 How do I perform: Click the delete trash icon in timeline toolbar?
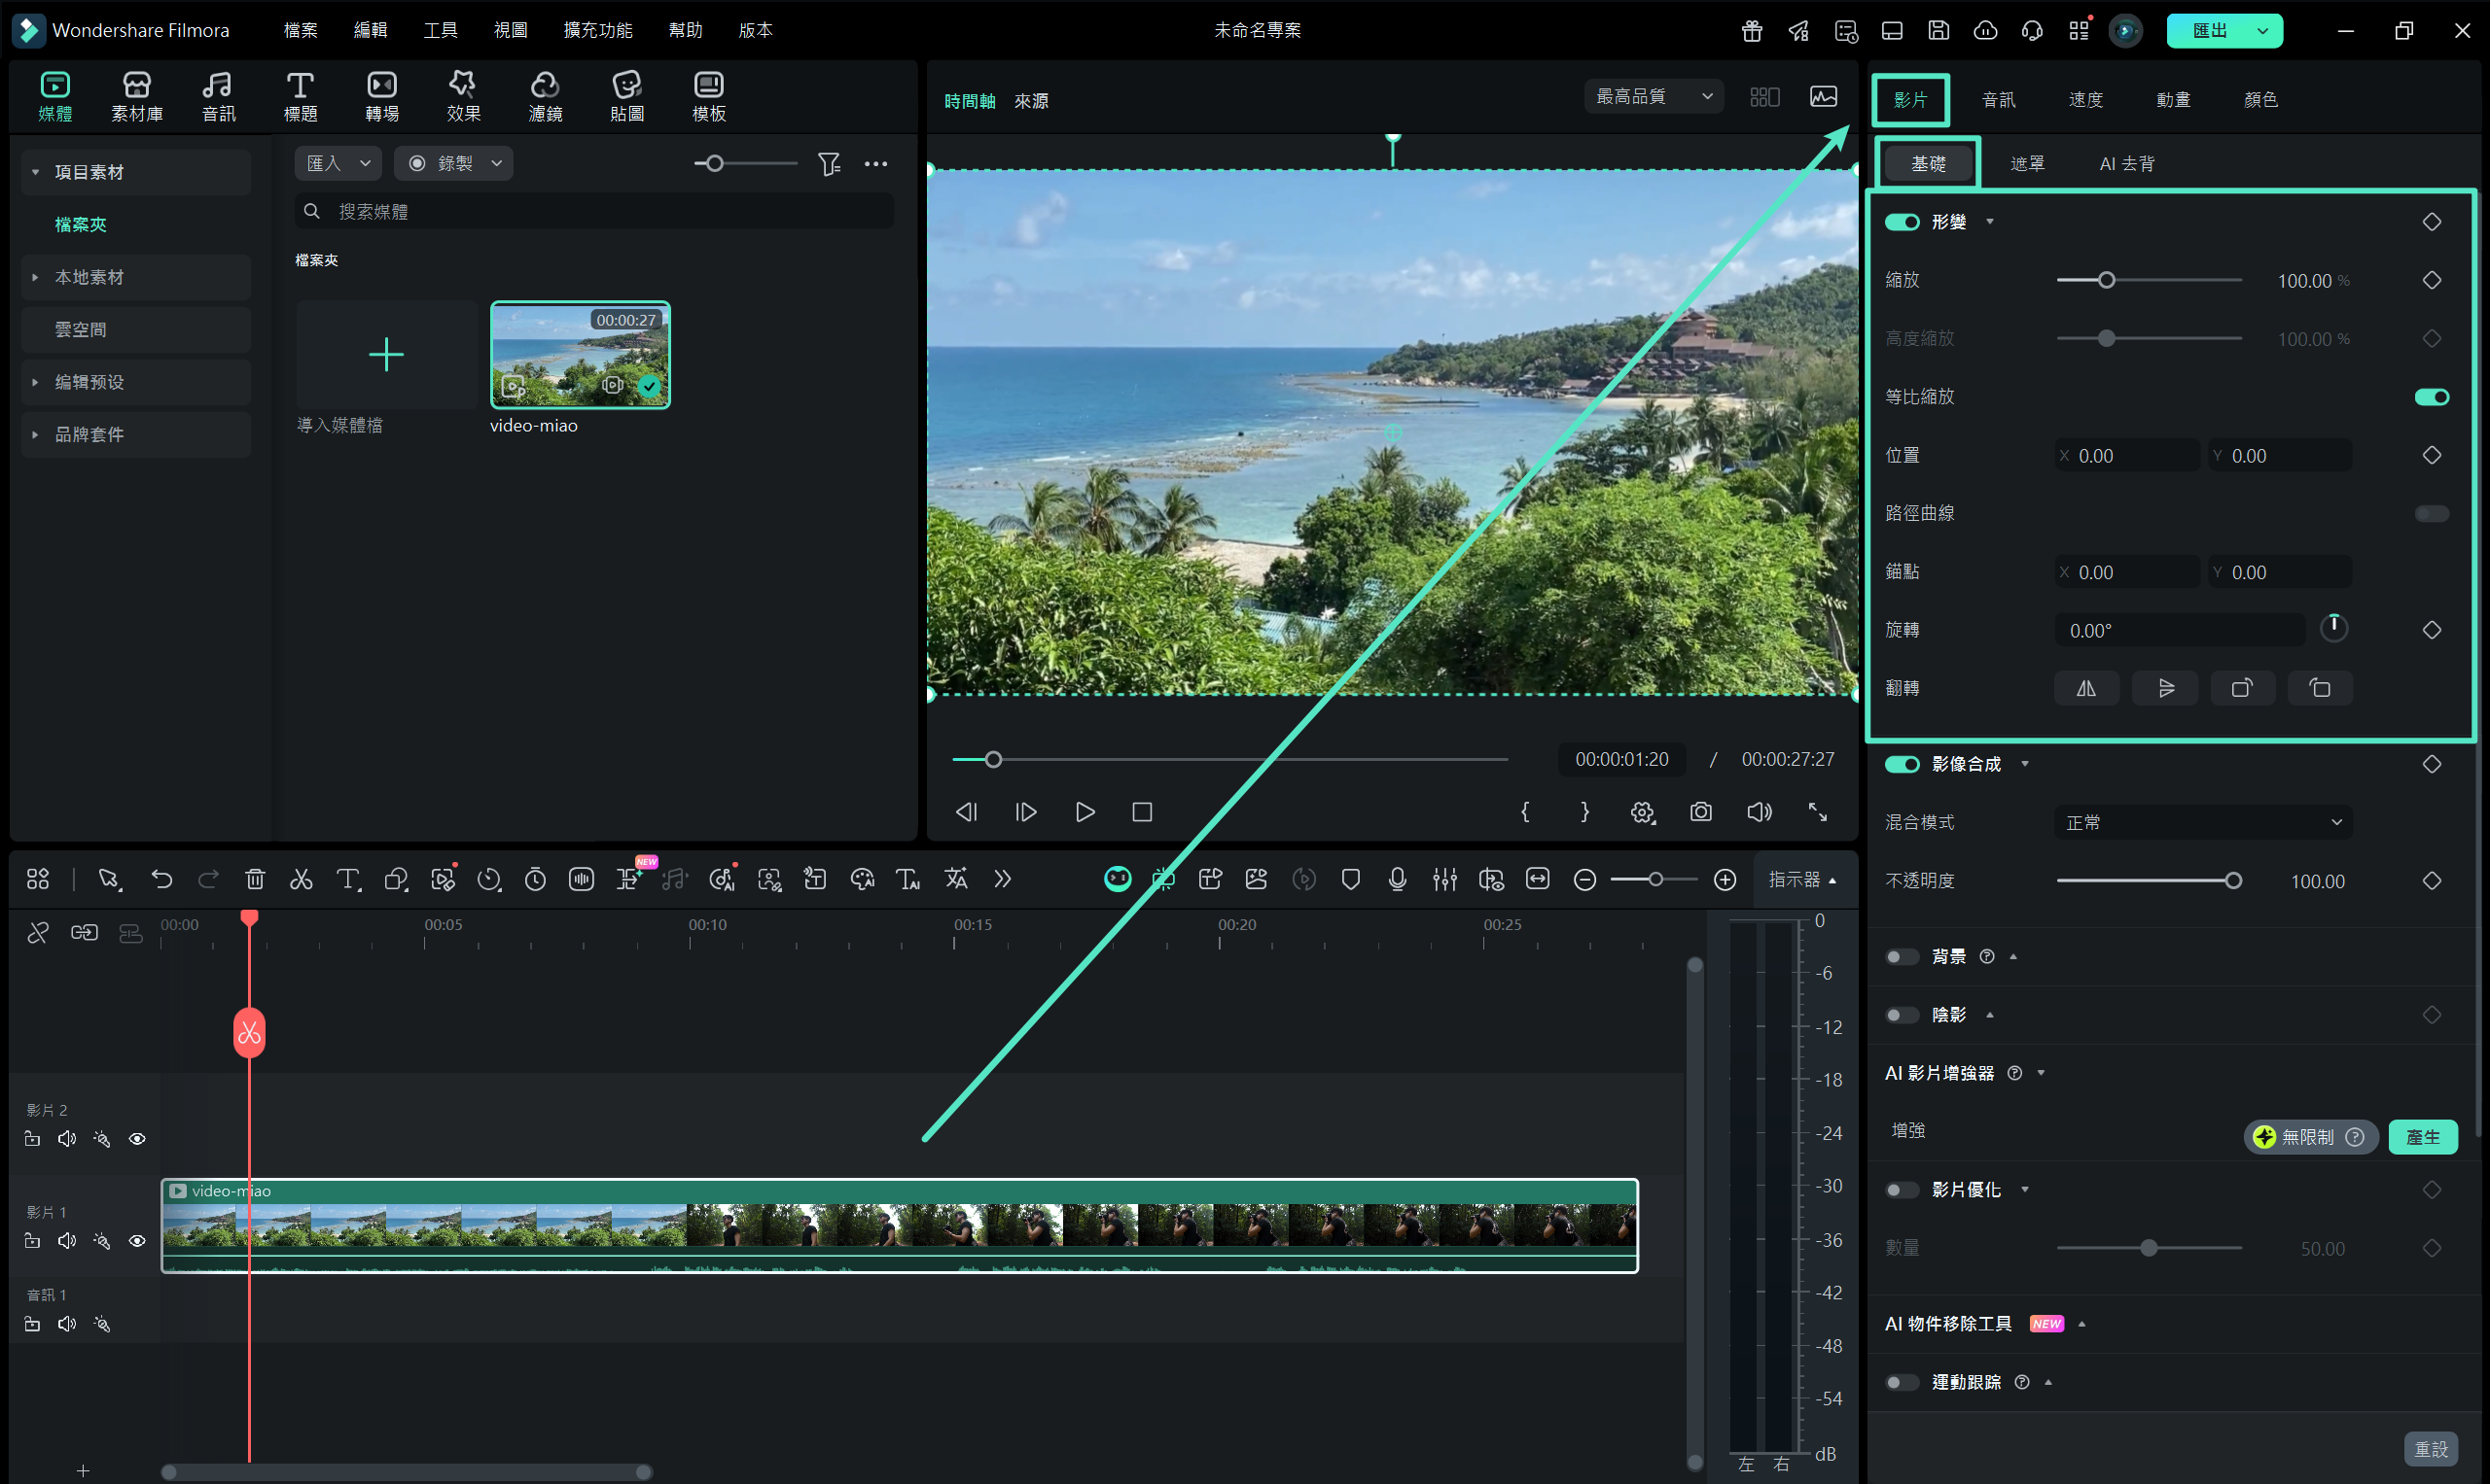(255, 879)
